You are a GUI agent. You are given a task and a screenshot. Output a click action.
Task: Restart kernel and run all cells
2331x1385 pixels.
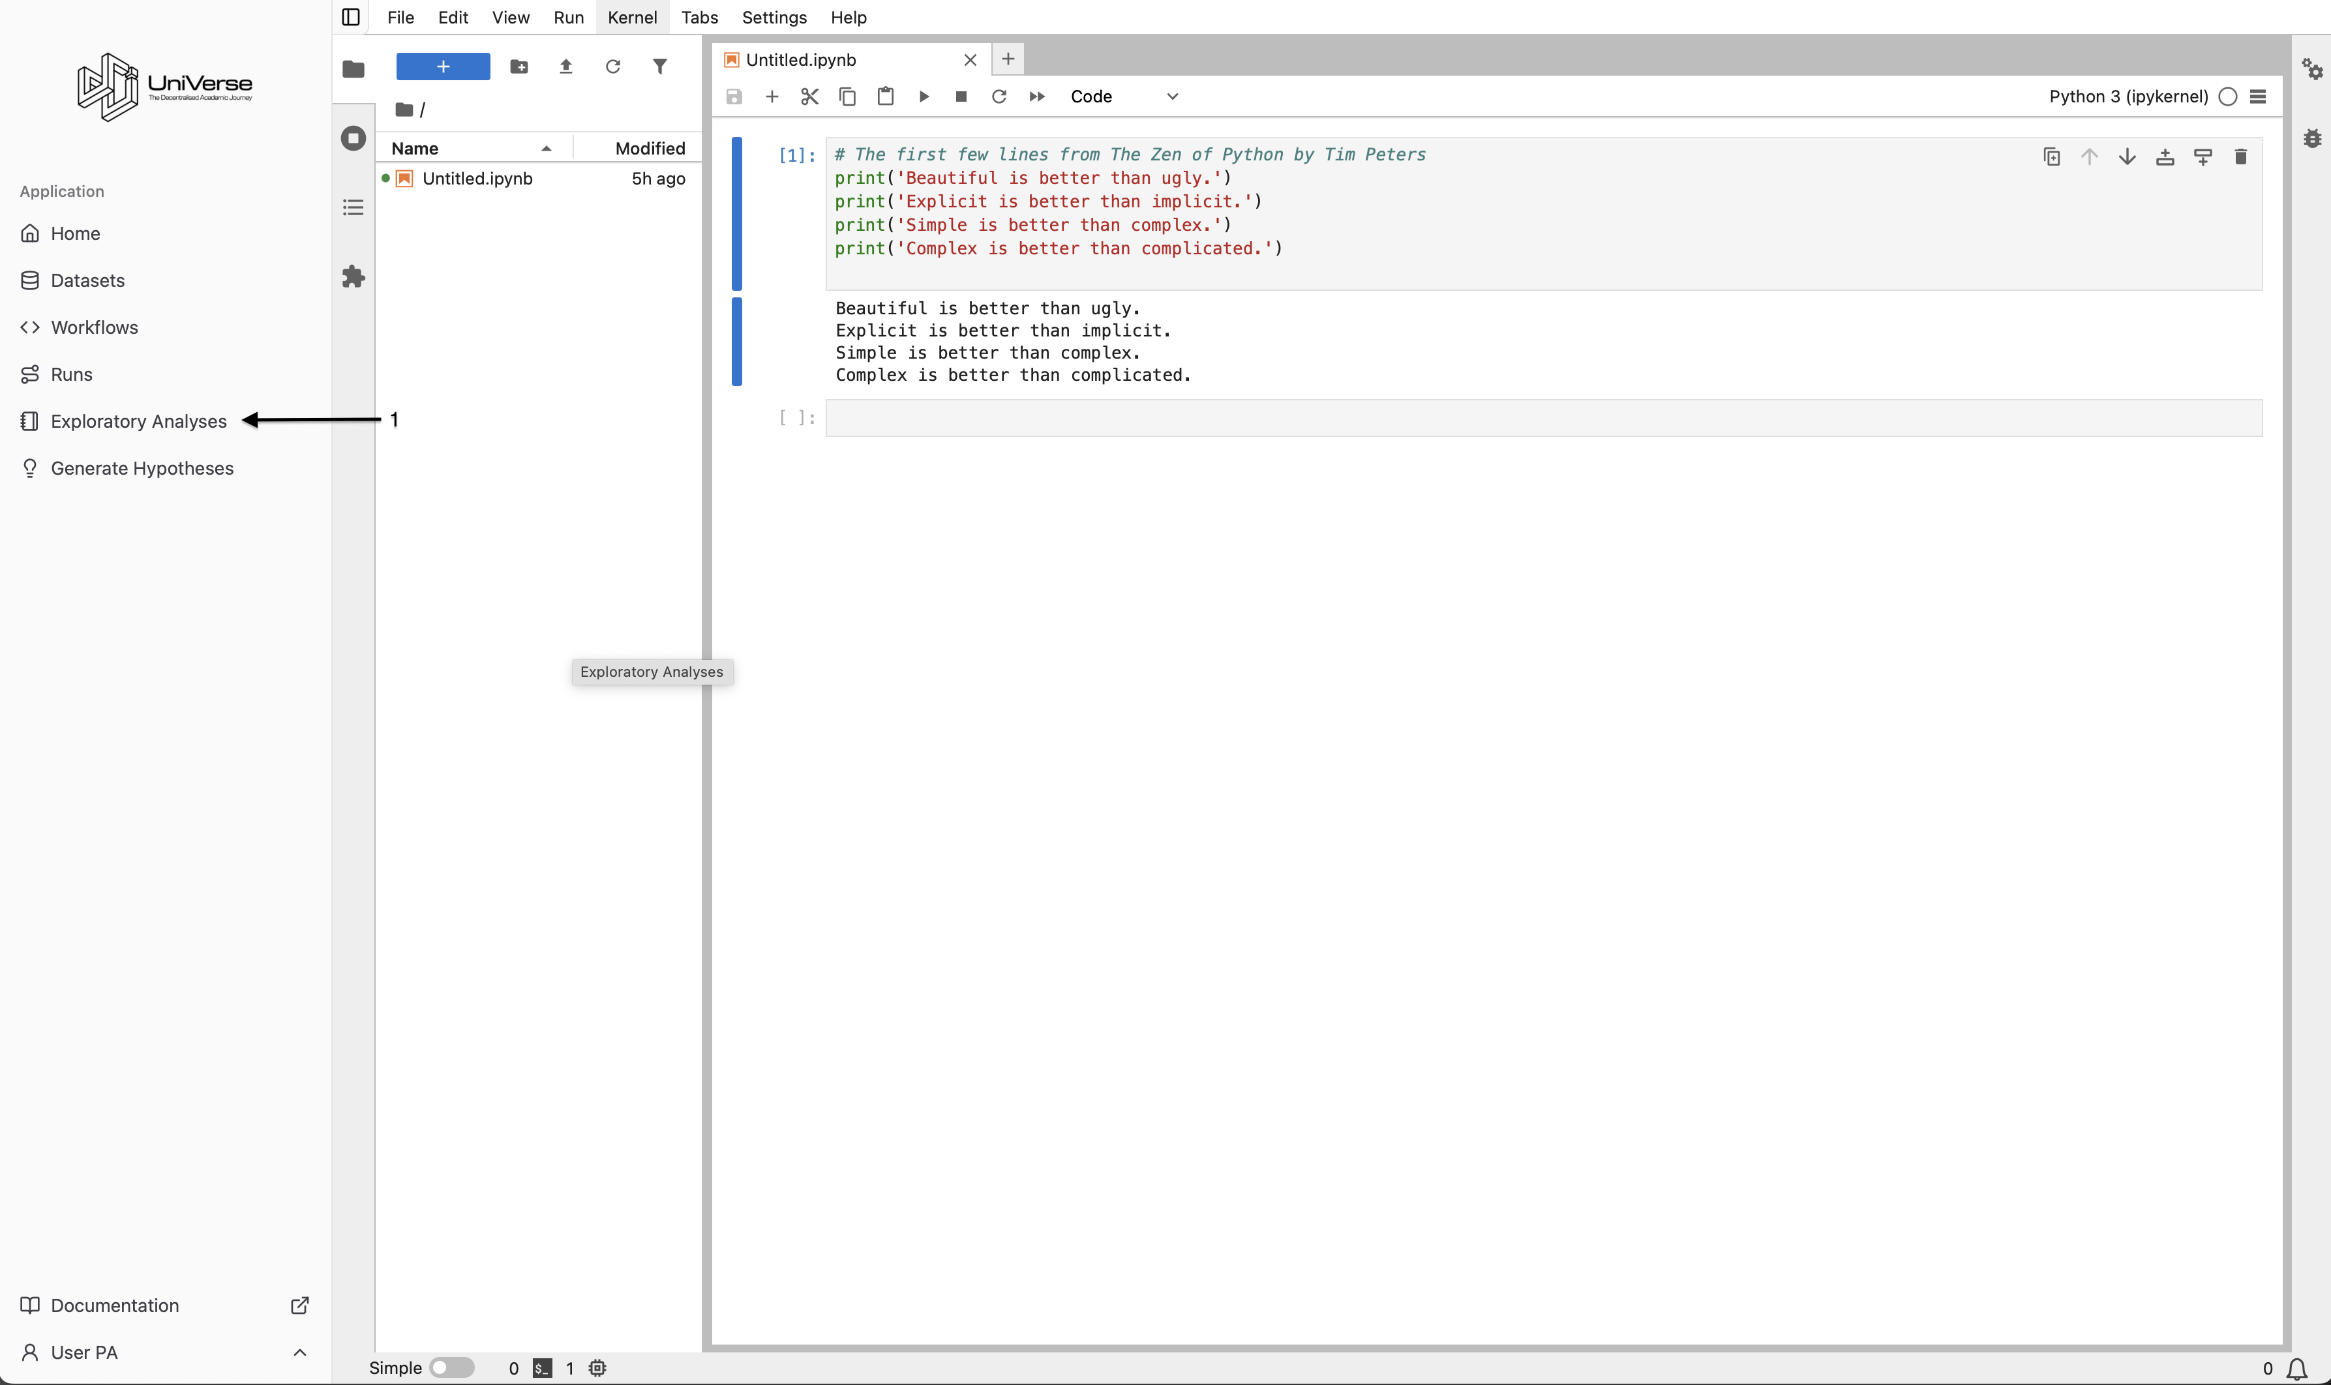(x=1036, y=96)
